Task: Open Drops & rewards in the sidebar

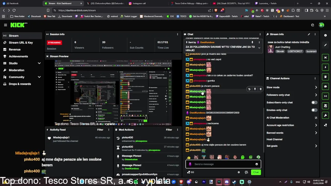Action: (x=22, y=84)
